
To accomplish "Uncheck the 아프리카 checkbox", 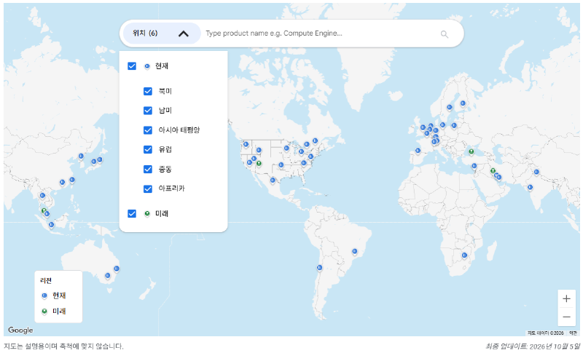I will tap(148, 189).
